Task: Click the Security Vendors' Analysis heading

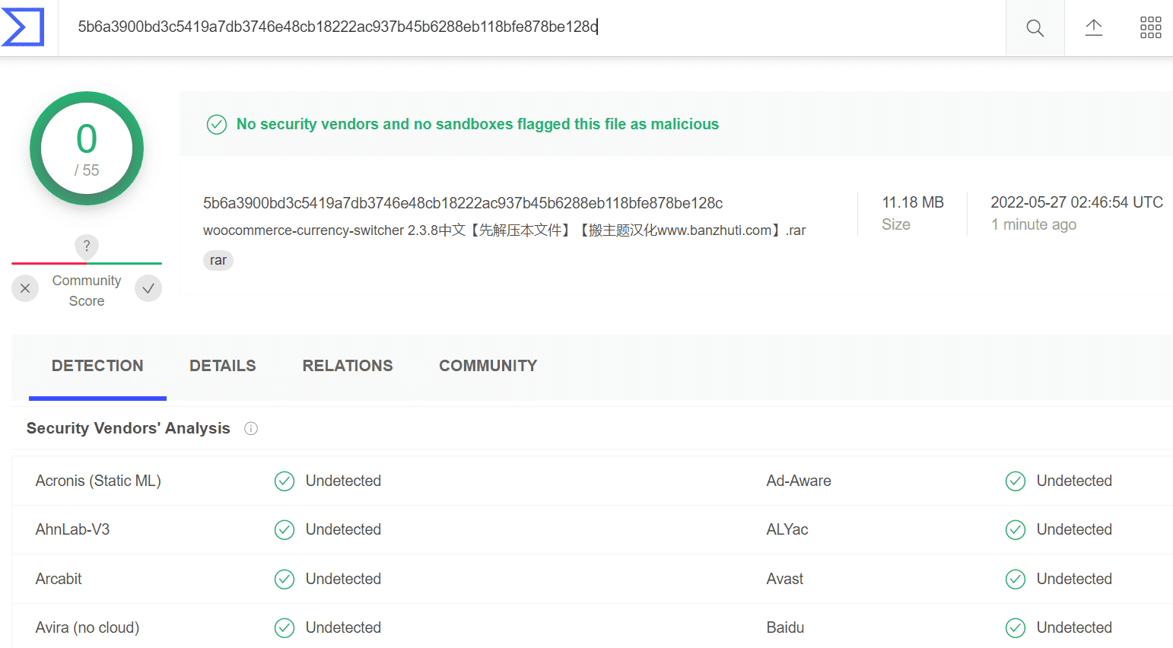Action: pos(128,428)
